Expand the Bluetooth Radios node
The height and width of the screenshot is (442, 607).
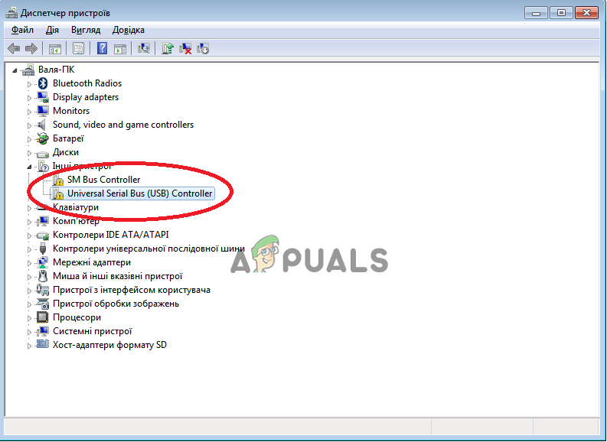tap(29, 84)
